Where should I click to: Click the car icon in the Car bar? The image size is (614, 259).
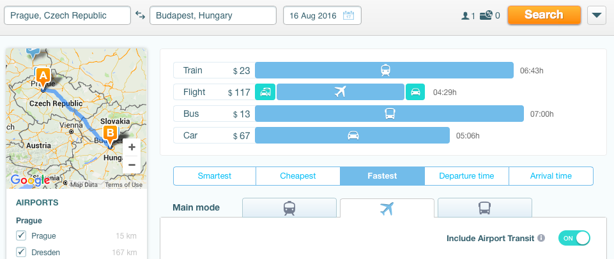click(x=353, y=135)
